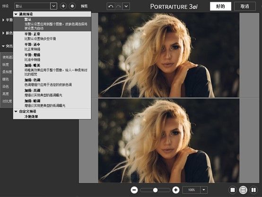The image size is (262, 197).
Task: Open the zoom percentage dropdown
Action: [204, 190]
